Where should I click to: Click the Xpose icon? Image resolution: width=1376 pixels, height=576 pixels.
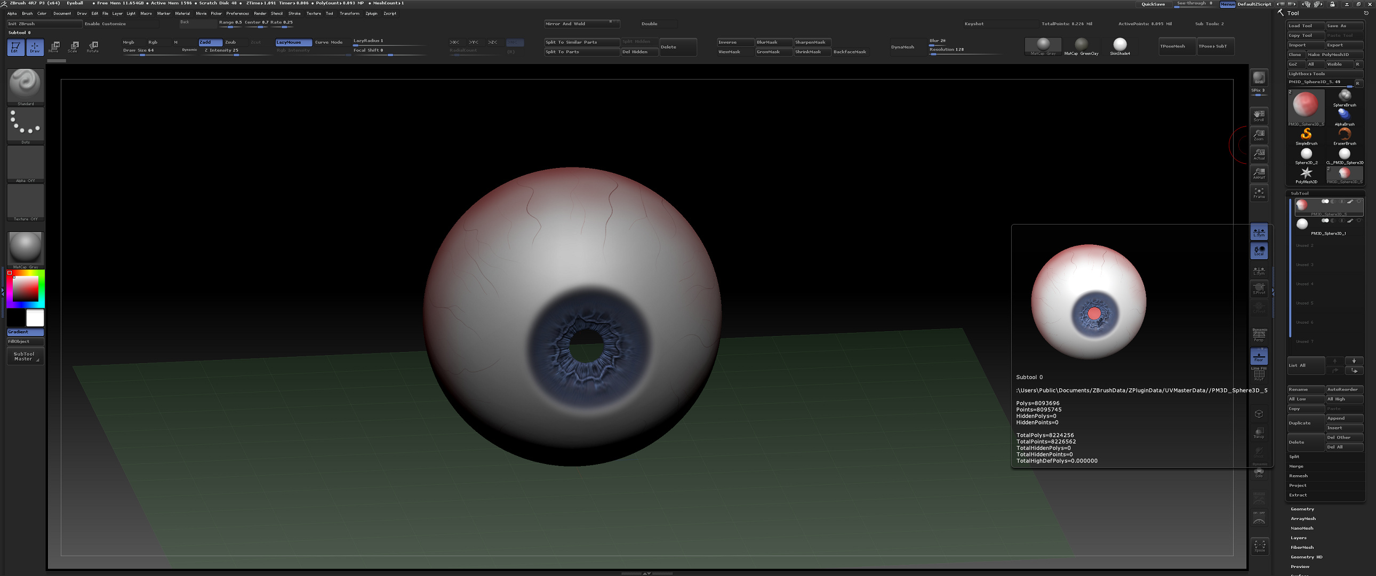click(1259, 546)
